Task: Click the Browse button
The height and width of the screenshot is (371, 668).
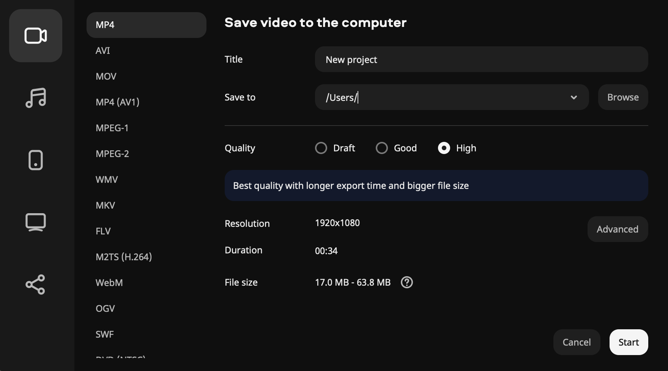Action: point(623,97)
